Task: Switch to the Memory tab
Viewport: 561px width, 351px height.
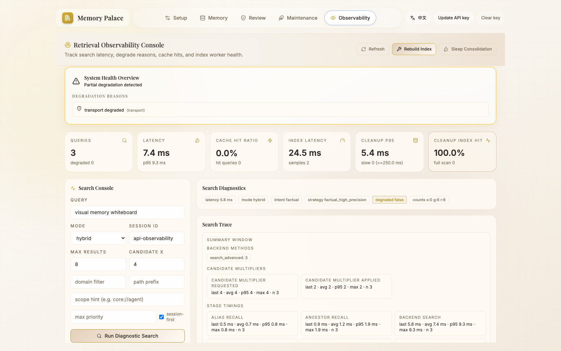Action: click(x=214, y=18)
